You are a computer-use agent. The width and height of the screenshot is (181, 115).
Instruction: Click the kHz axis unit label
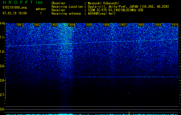[x=3, y=23]
